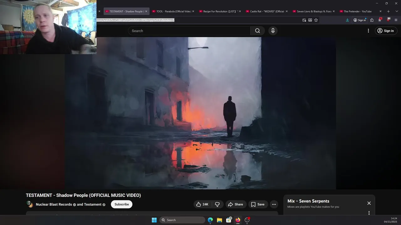
Task: Click Subscribe button under the video
Action: click(122, 204)
